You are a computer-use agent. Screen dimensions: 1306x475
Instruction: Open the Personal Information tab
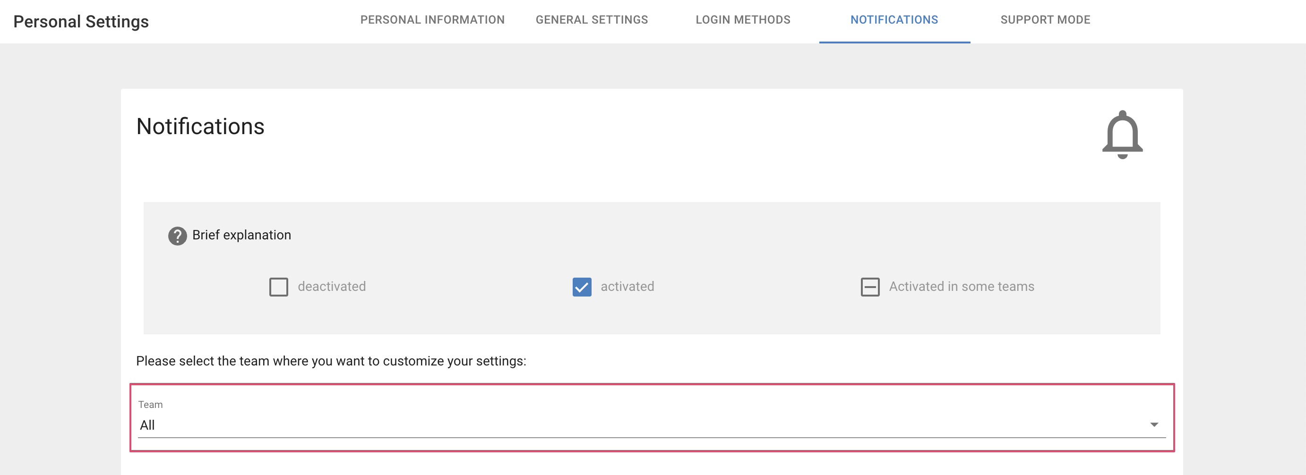pyautogui.click(x=432, y=20)
